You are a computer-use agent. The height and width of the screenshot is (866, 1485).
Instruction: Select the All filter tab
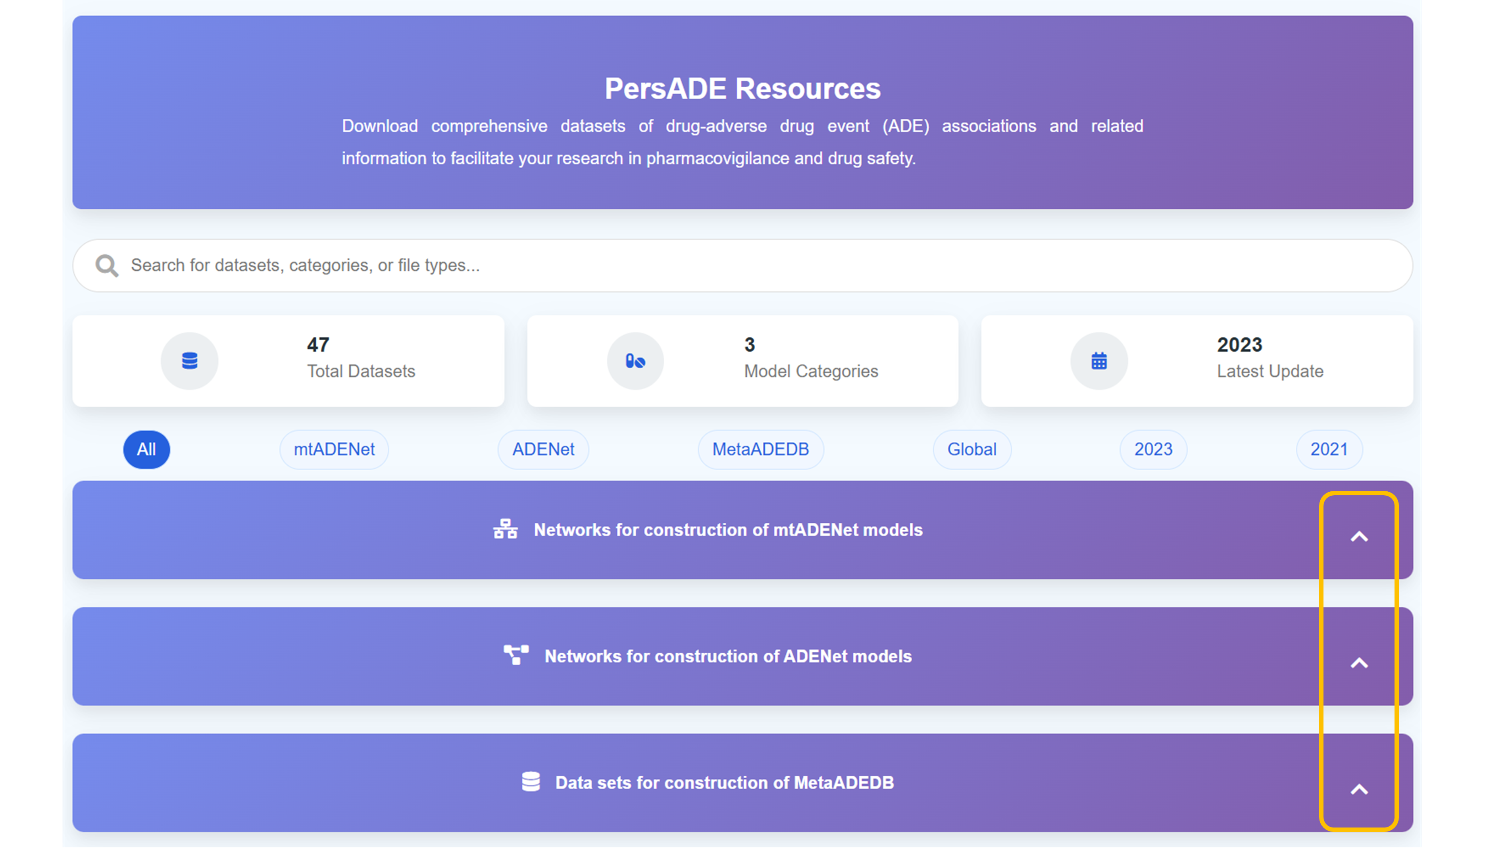[146, 449]
